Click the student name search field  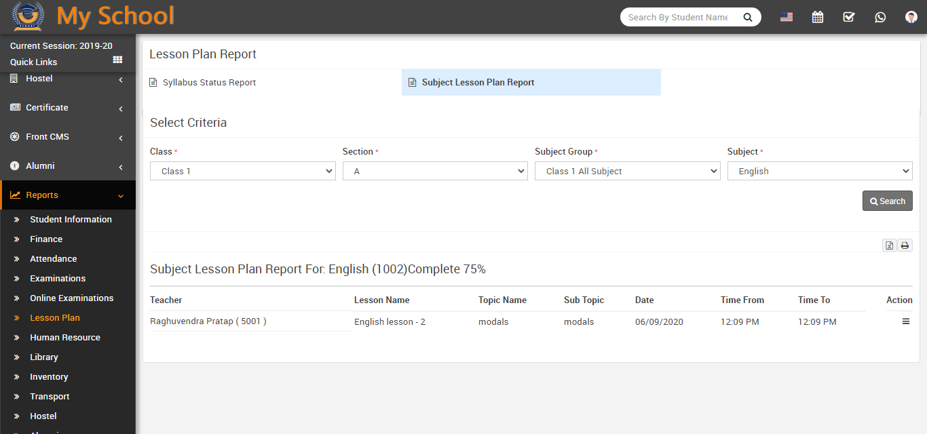[679, 16]
